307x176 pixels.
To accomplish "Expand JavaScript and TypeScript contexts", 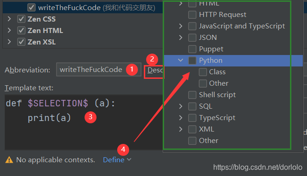I will (x=181, y=26).
